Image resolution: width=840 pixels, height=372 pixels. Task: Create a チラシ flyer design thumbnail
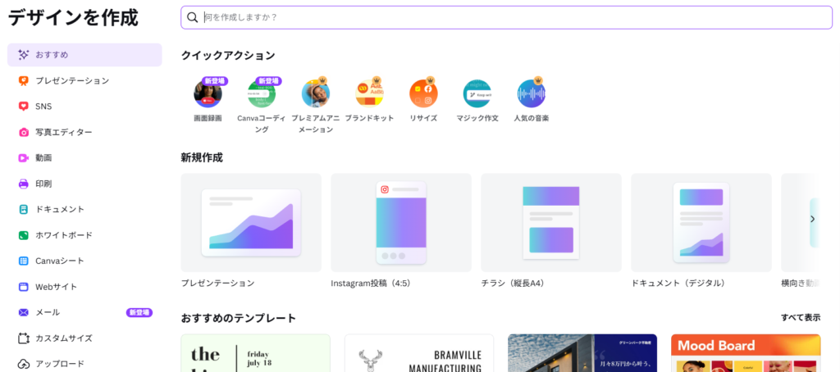click(551, 223)
